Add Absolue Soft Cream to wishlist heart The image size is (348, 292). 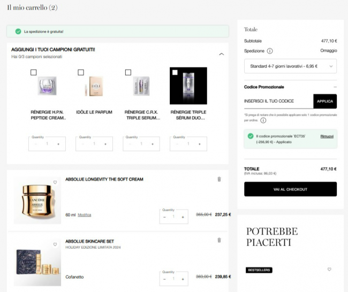pyautogui.click(x=55, y=182)
